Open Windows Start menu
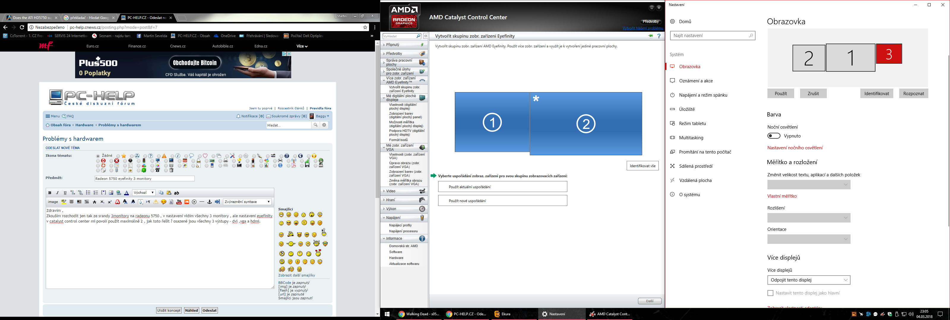 coord(387,314)
